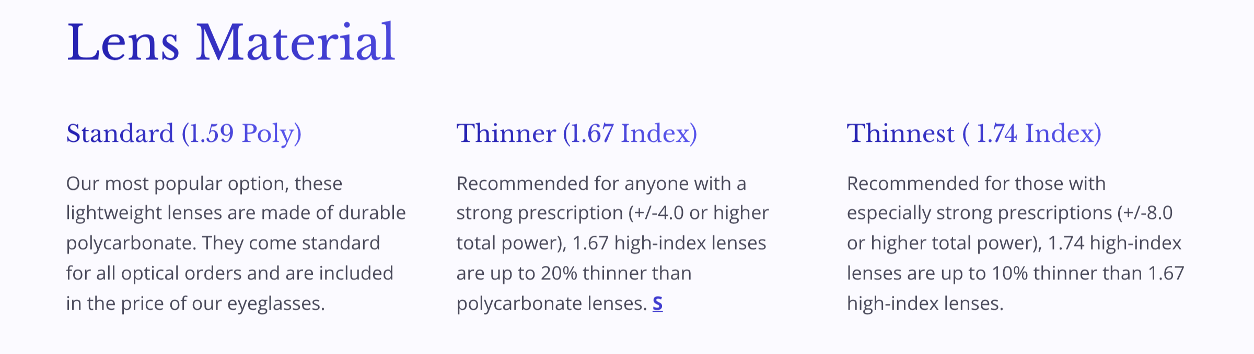Screen dimensions: 1254x354
Task: Click the "1.74 high-index" text in paragraph
Action: pos(1114,243)
